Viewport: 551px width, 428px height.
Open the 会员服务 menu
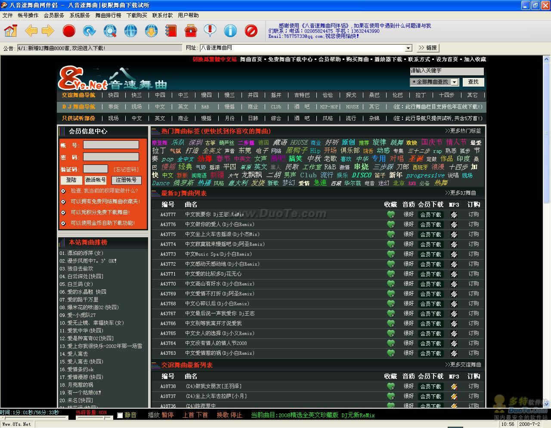pyautogui.click(x=54, y=16)
